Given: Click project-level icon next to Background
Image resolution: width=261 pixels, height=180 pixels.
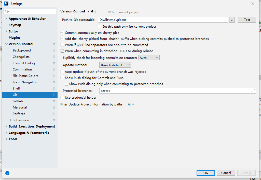Looking at the screenshot, I should (54, 50).
